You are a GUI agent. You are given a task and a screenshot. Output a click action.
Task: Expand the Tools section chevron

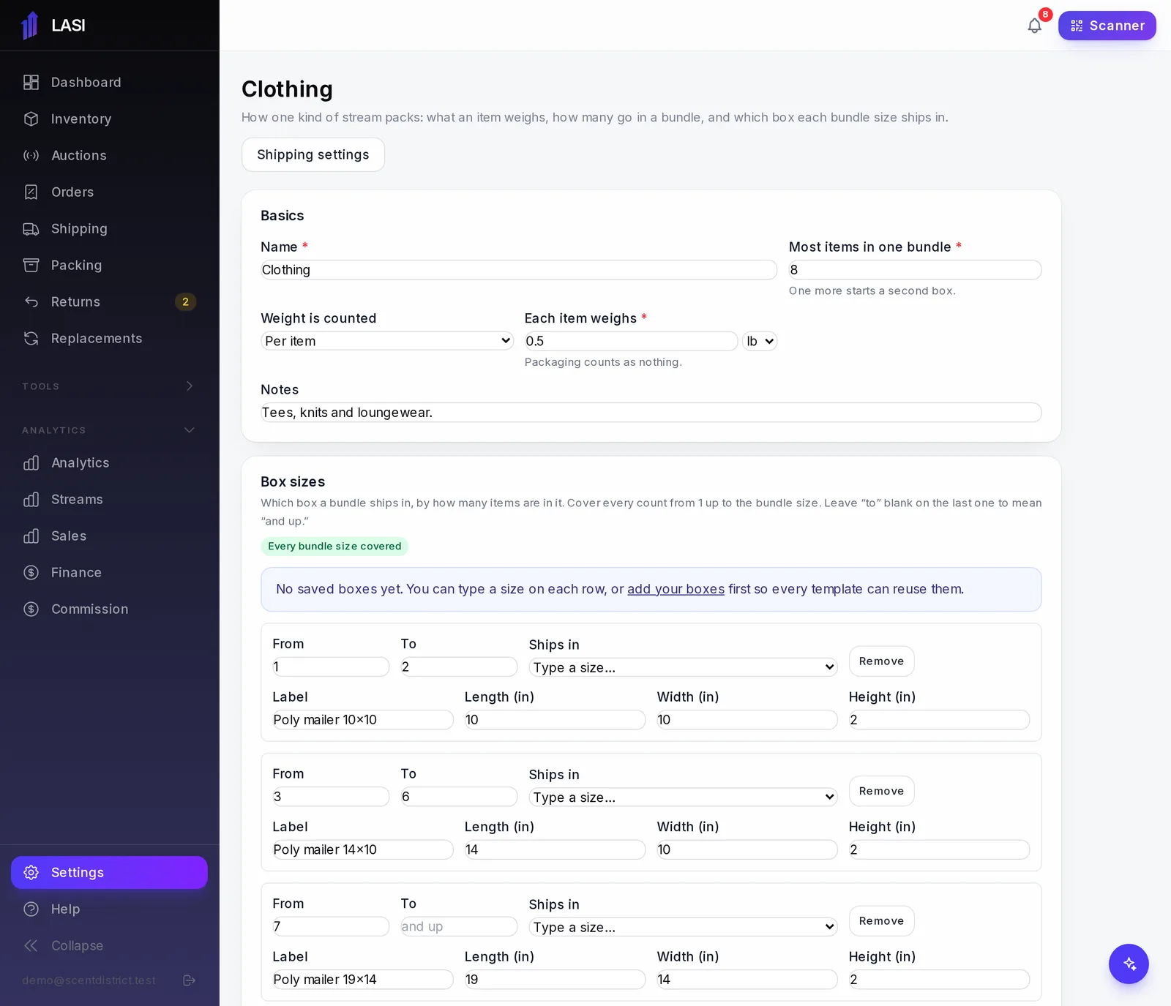point(190,386)
